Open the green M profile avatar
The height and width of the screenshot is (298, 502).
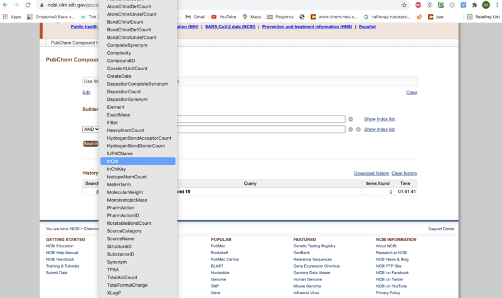click(x=486, y=5)
